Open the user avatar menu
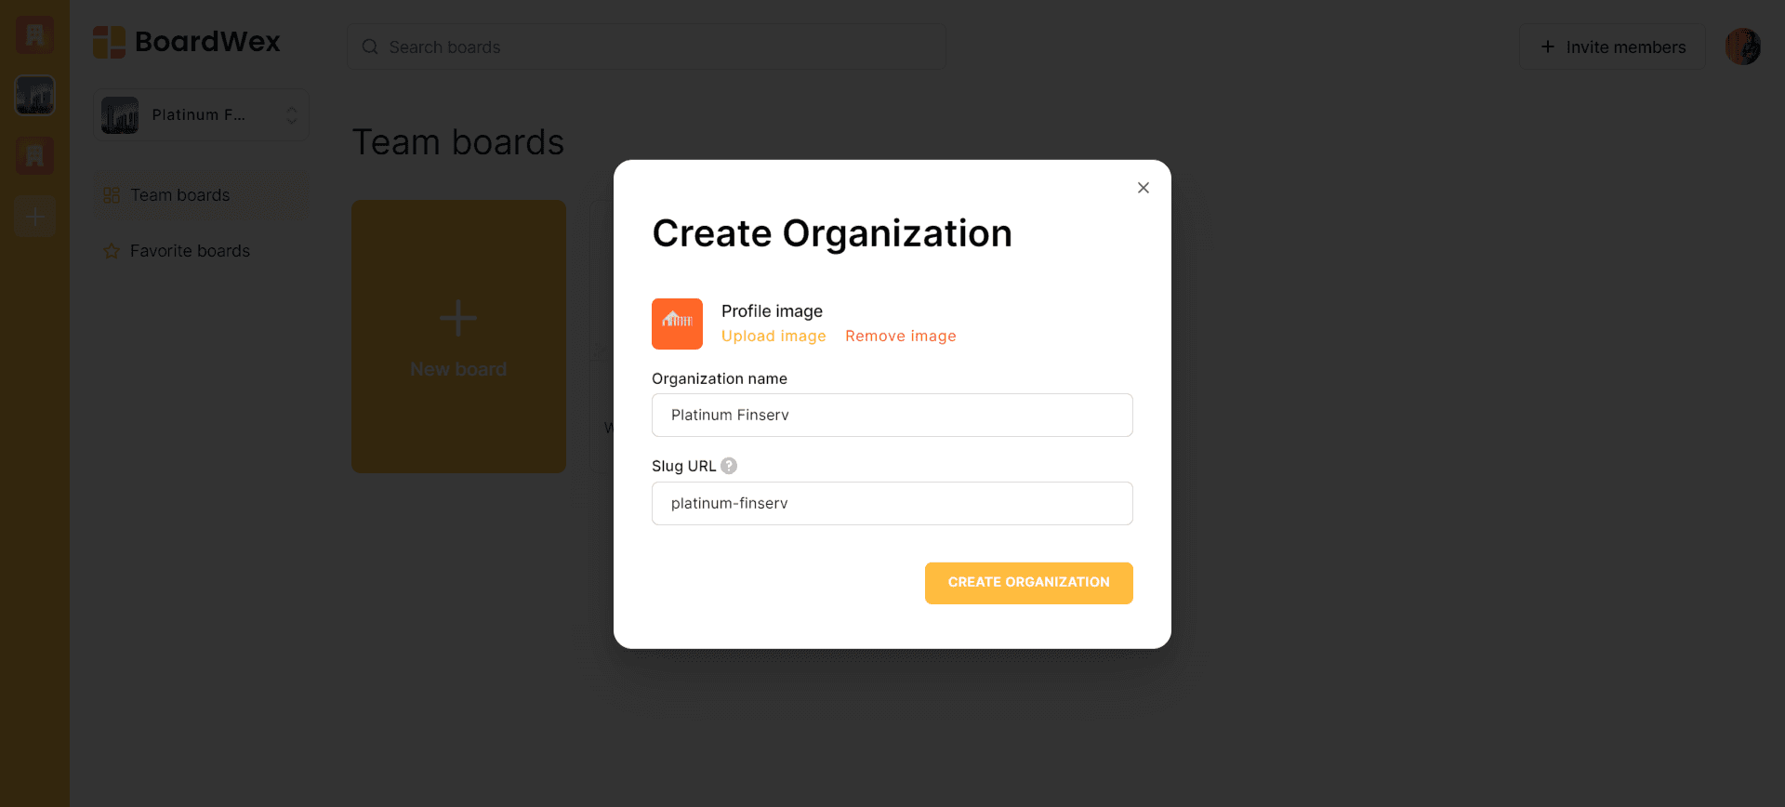Image resolution: width=1785 pixels, height=807 pixels. coord(1742,46)
